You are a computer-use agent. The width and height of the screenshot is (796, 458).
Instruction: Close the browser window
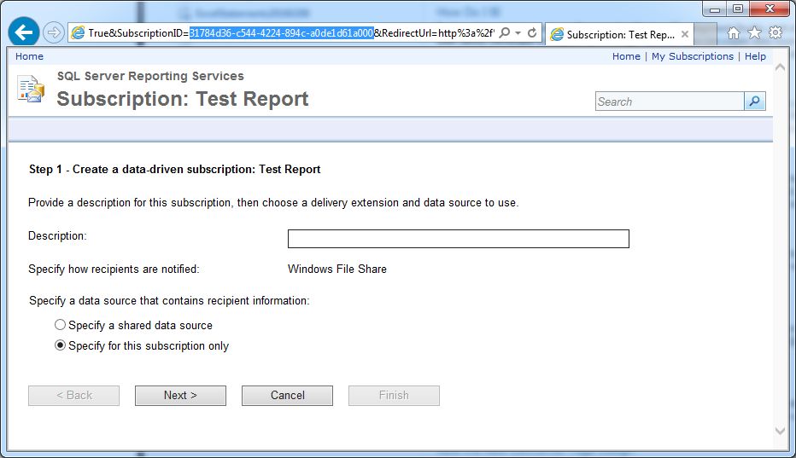pyautogui.click(x=770, y=9)
